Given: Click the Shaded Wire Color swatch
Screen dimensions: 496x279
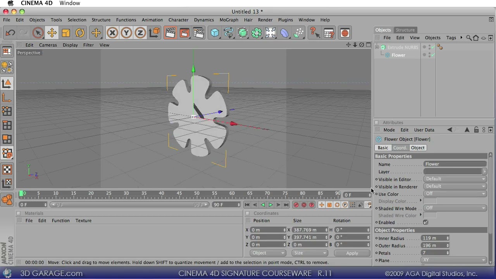Looking at the screenshot, I should [x=430, y=215].
